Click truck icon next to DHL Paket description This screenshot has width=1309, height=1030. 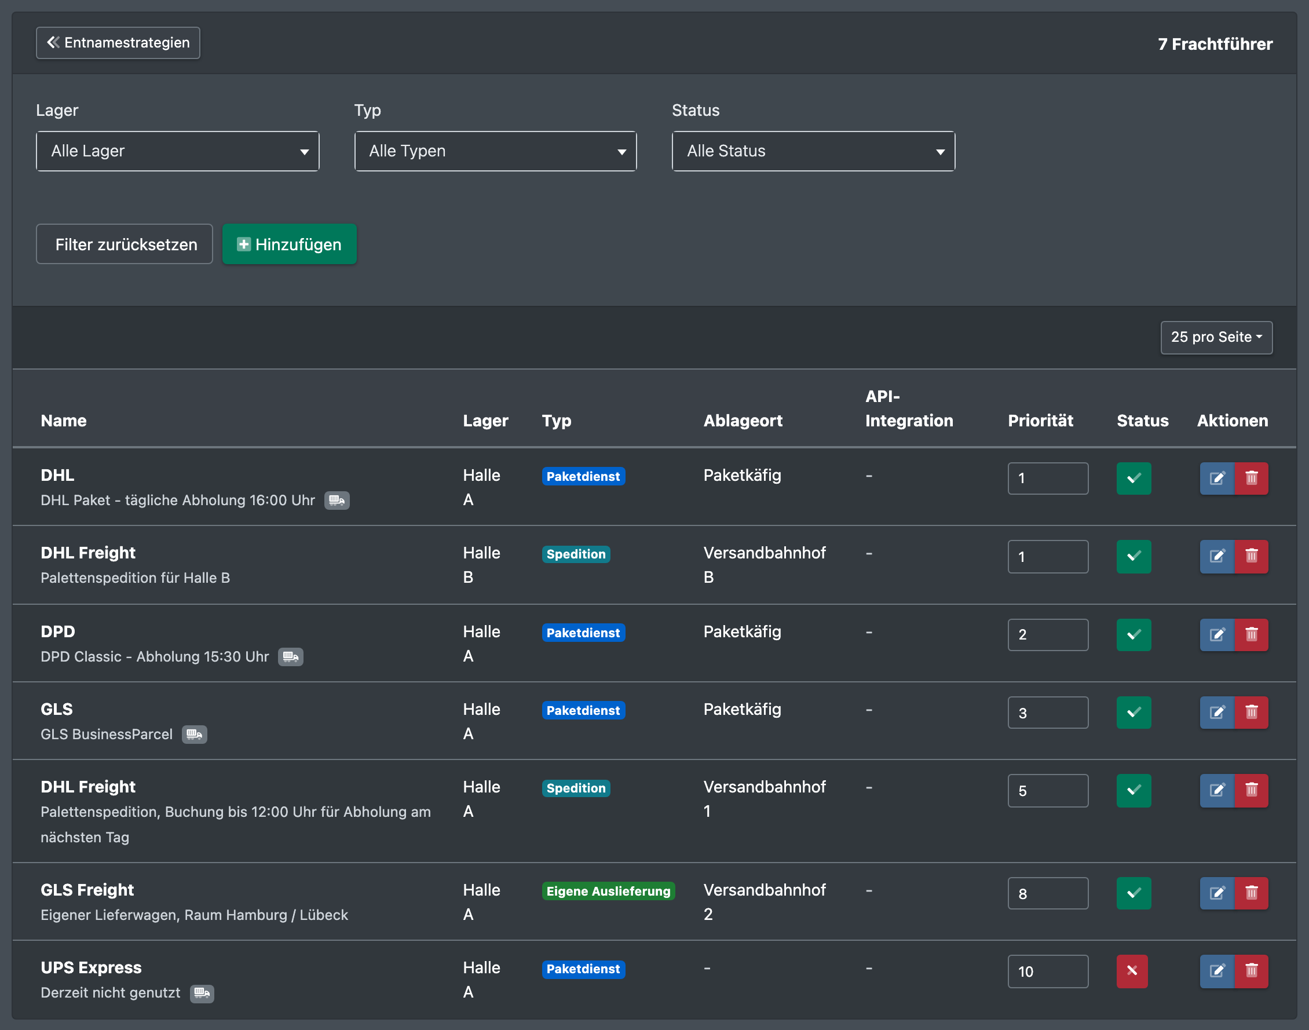[x=337, y=501]
